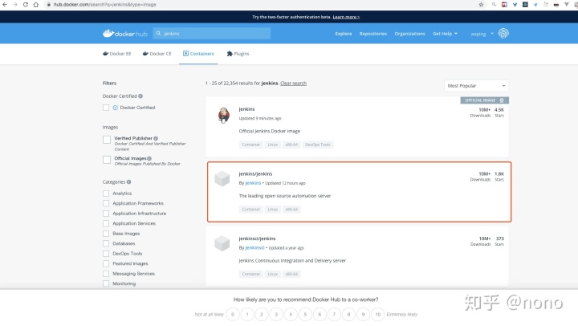Click info icon beside Verified Publisher
This screenshot has width=578, height=326.
[156, 138]
